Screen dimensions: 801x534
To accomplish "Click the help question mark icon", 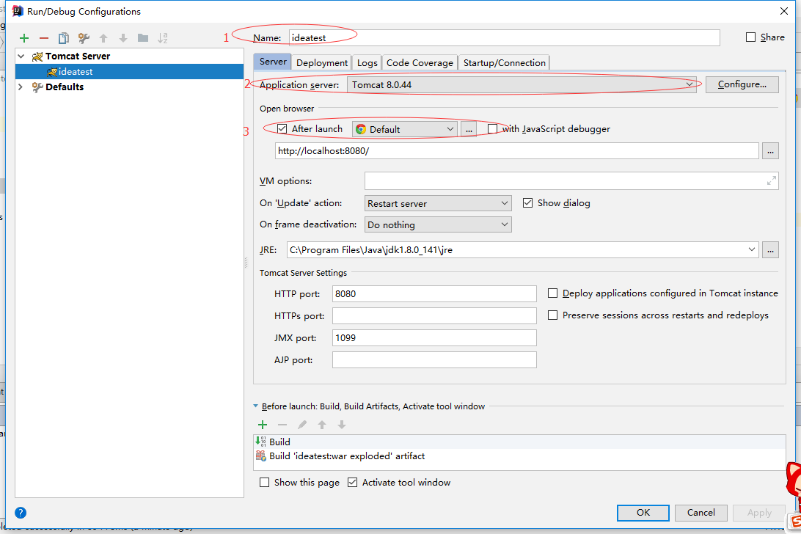I will tap(21, 513).
